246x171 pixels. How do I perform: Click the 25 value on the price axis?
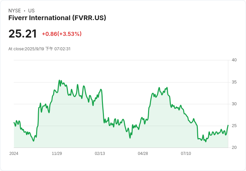234,126
